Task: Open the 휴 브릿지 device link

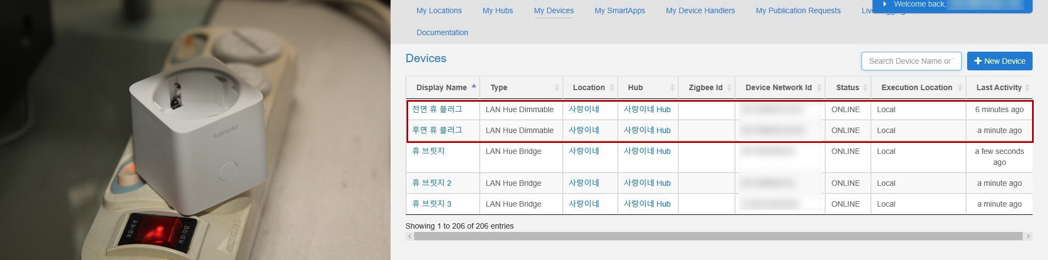Action: (428, 151)
